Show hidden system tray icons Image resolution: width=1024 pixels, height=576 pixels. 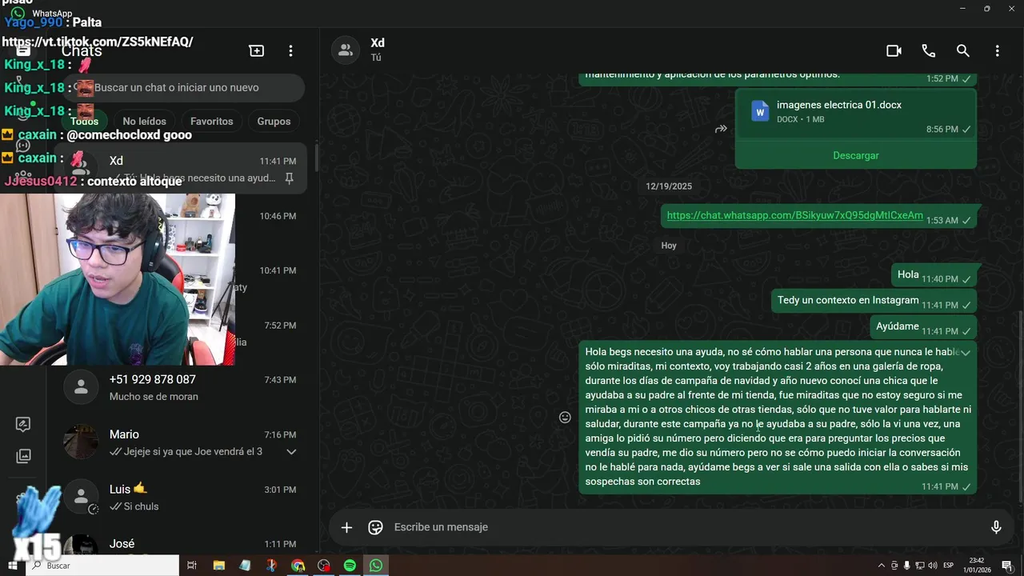point(883,566)
